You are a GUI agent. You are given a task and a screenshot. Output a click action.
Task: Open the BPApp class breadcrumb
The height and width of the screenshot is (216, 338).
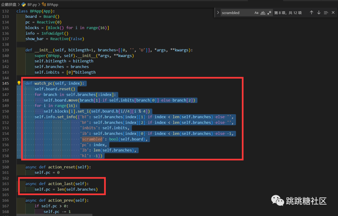tap(52, 5)
